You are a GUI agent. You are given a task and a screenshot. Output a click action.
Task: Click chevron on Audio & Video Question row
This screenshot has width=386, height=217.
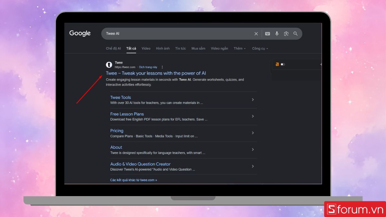point(253,167)
